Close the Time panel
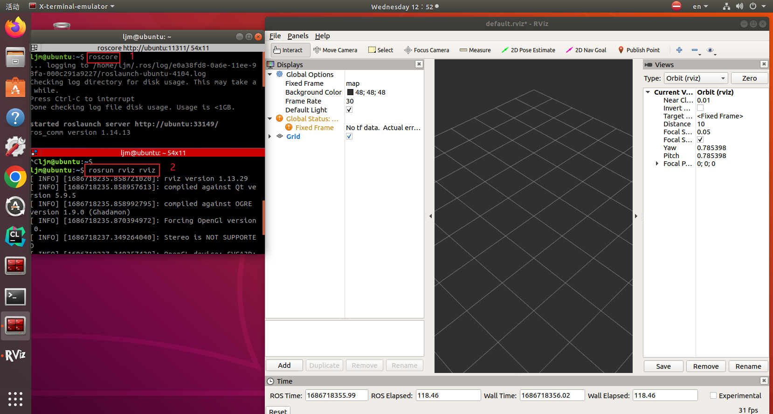This screenshot has height=414, width=773. 764,381
